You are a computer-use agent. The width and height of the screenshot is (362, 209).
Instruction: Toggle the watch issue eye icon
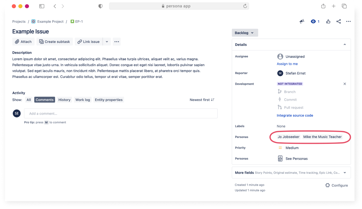pyautogui.click(x=313, y=21)
